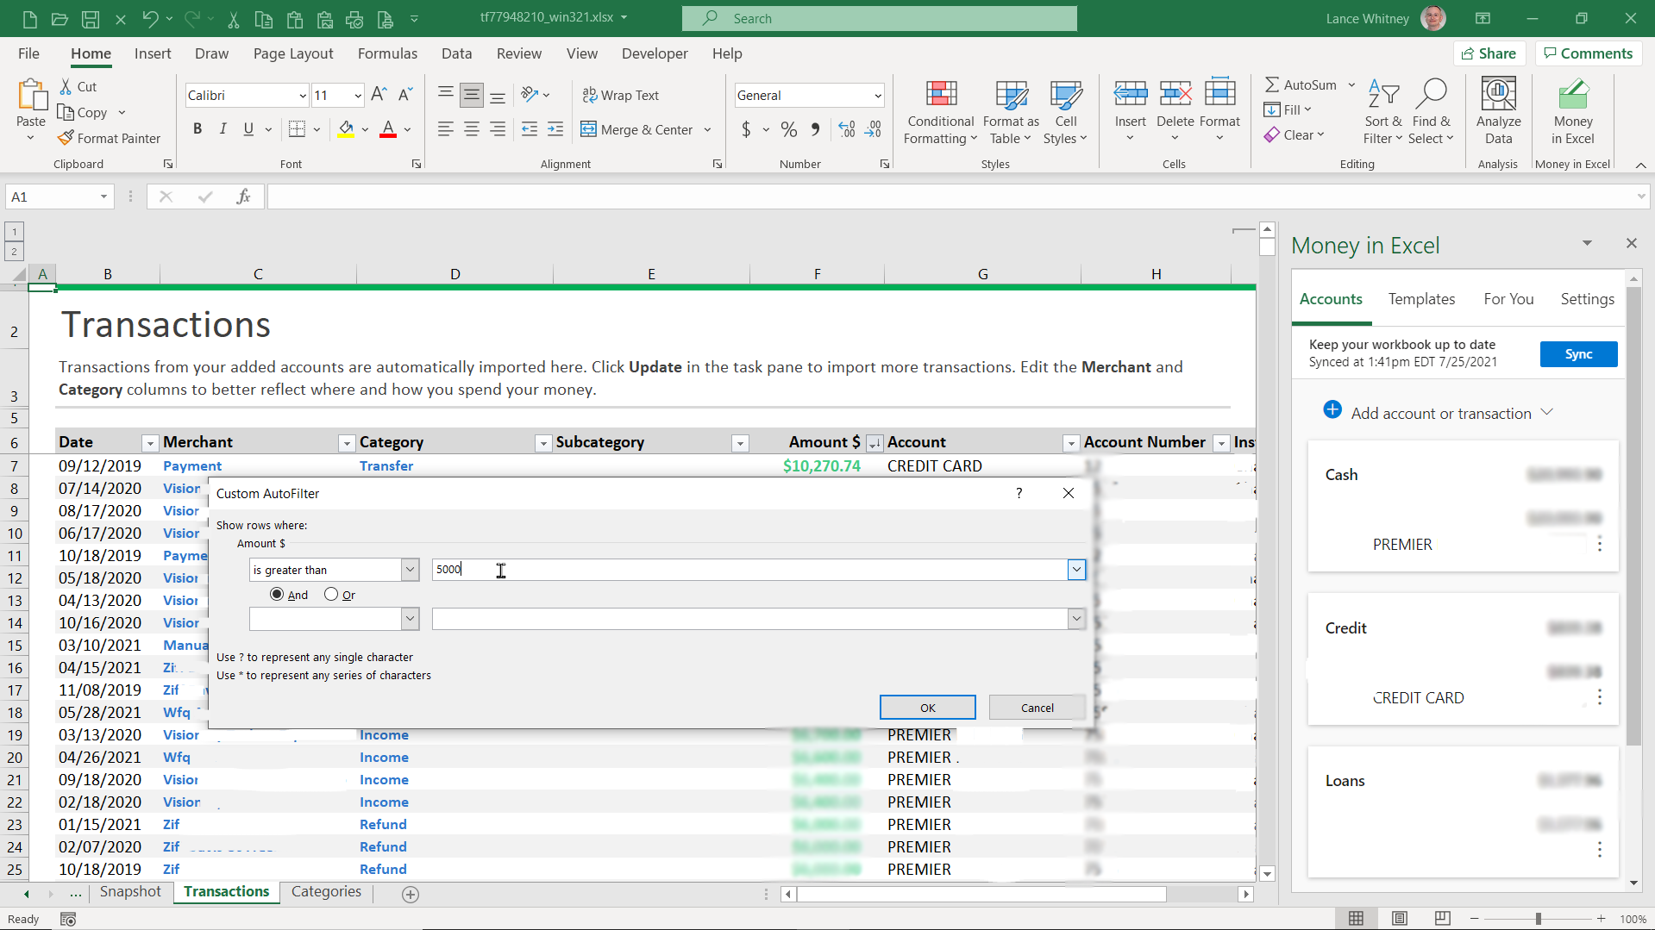Click the dialog help question mark
1655x930 pixels.
[x=1019, y=493]
